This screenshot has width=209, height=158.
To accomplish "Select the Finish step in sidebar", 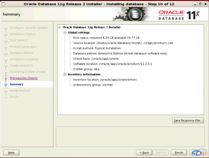I will (14, 97).
